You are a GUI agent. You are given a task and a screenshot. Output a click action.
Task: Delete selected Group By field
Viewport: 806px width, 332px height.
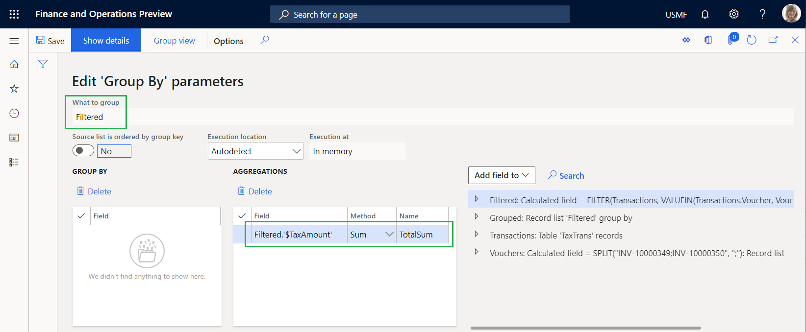pyautogui.click(x=94, y=191)
